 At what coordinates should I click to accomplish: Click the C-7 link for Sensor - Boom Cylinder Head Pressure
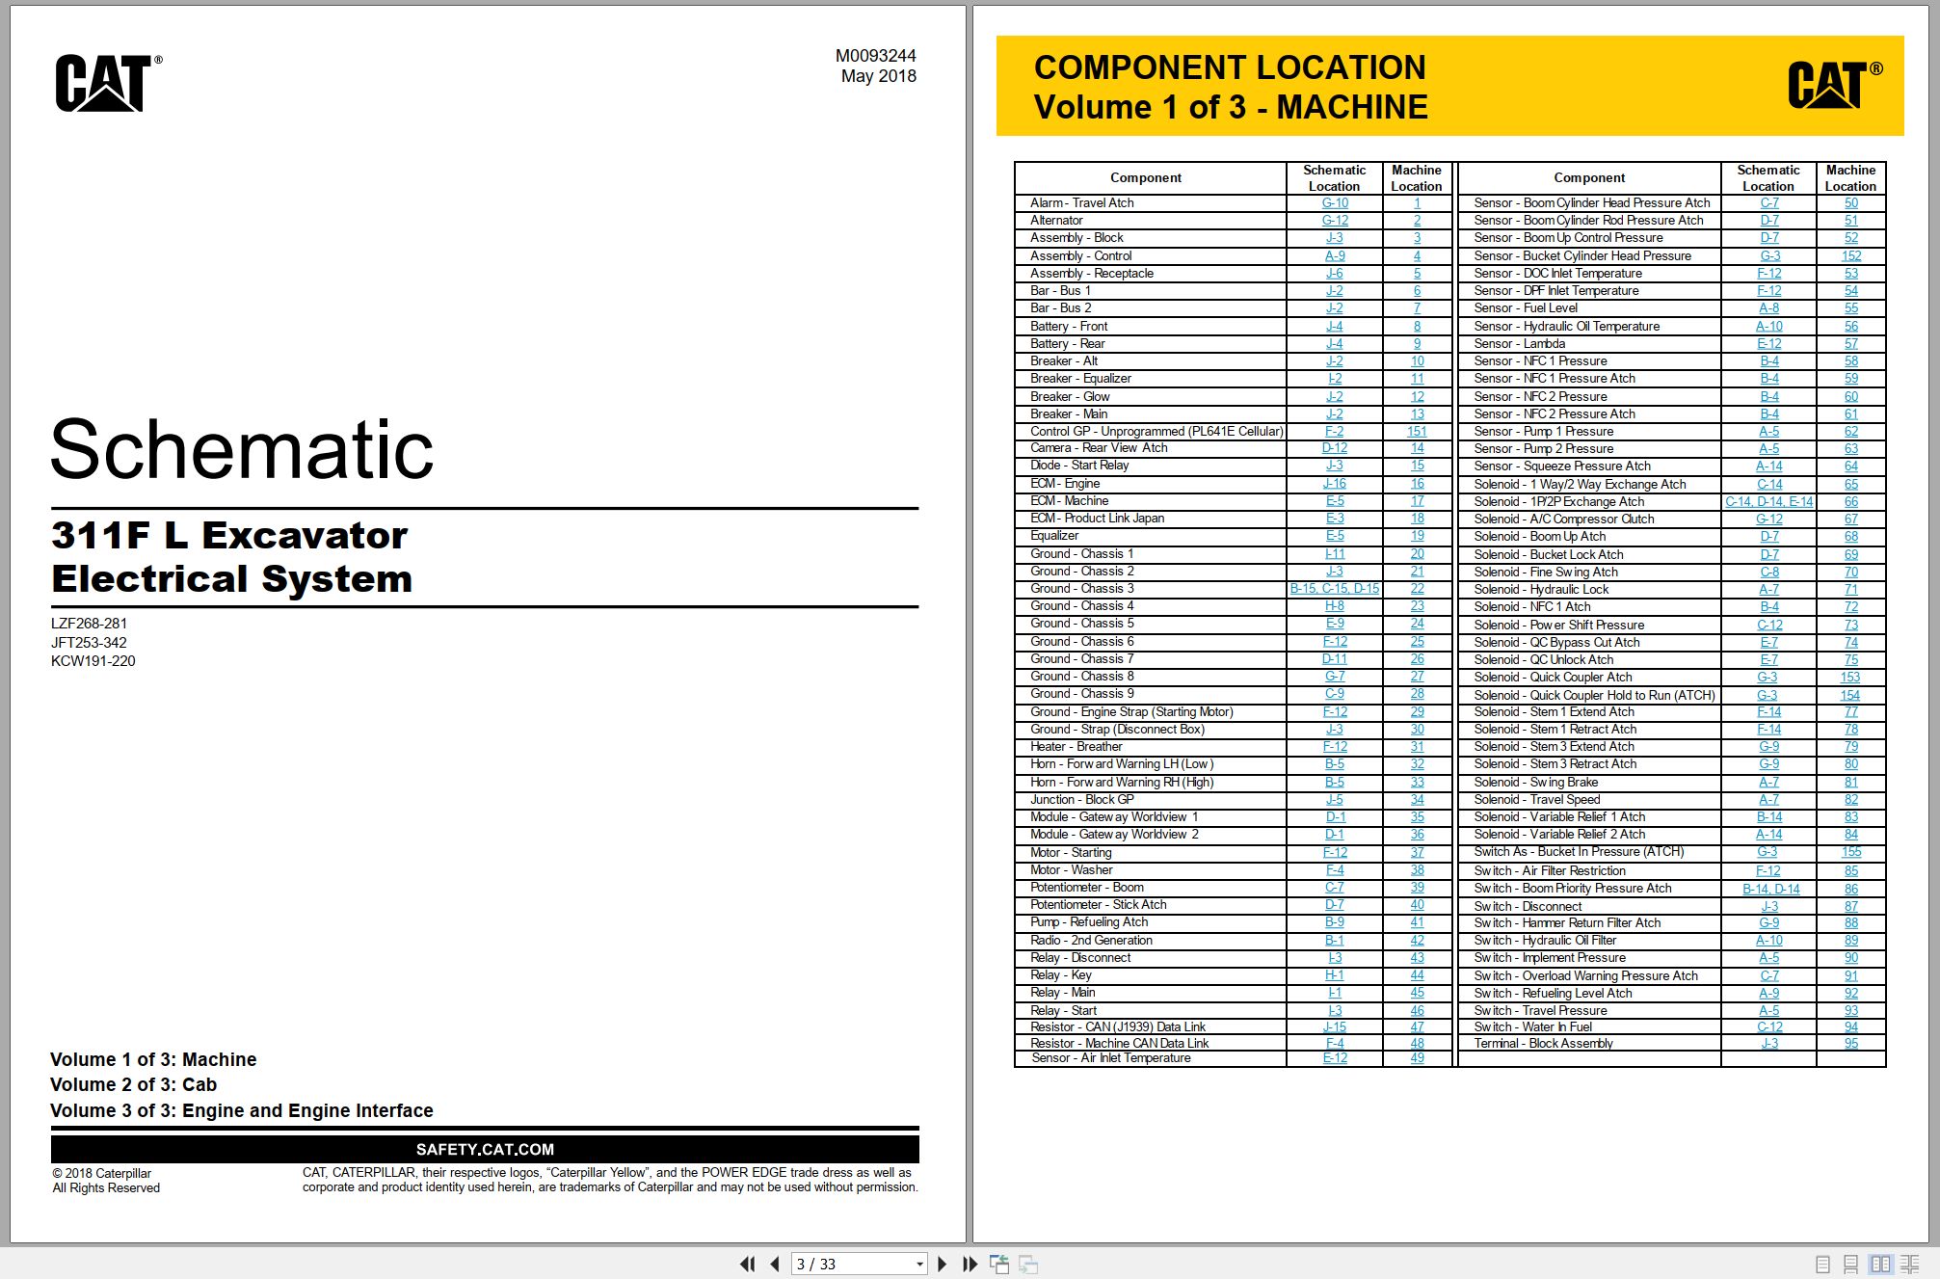click(1769, 203)
